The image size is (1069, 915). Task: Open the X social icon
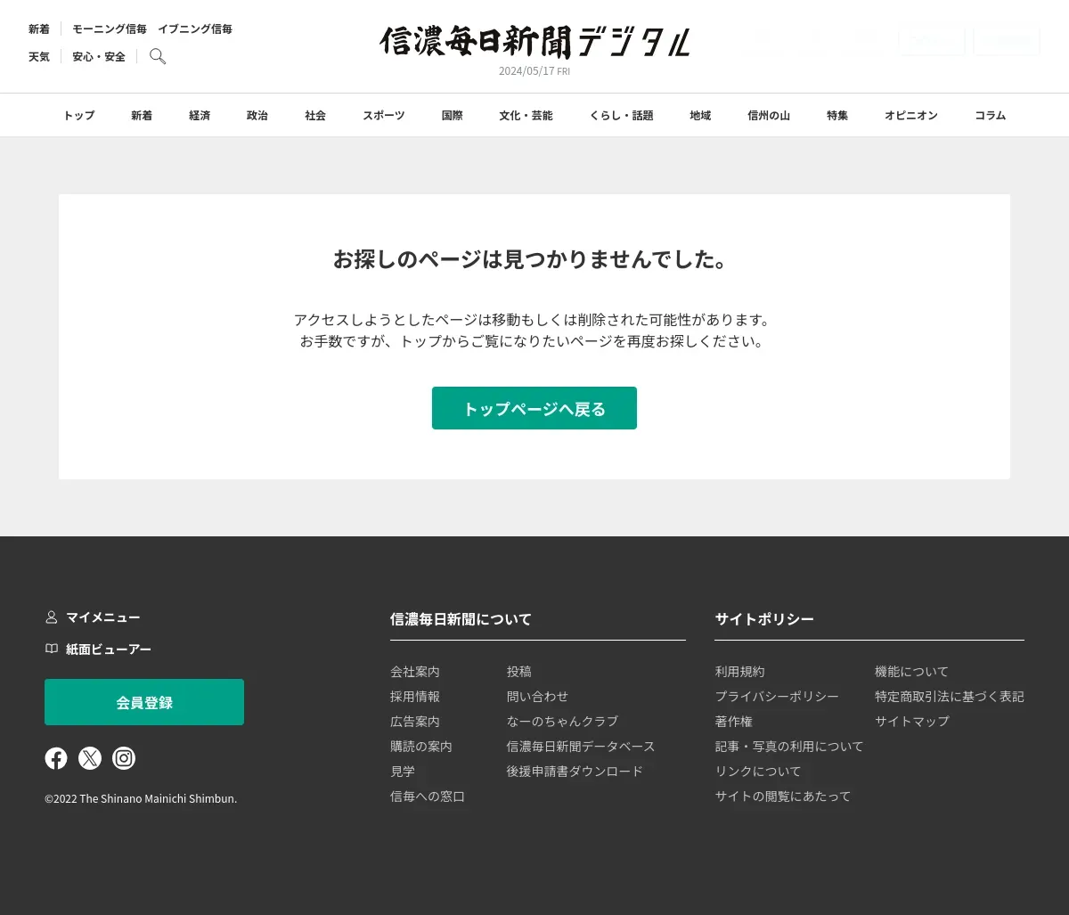[90, 758]
